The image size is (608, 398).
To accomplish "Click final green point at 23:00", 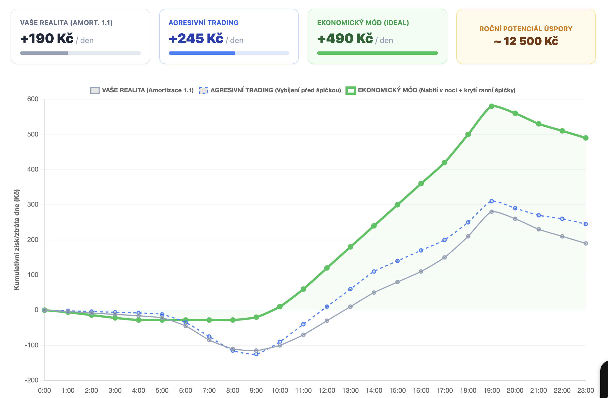I will click(x=585, y=138).
